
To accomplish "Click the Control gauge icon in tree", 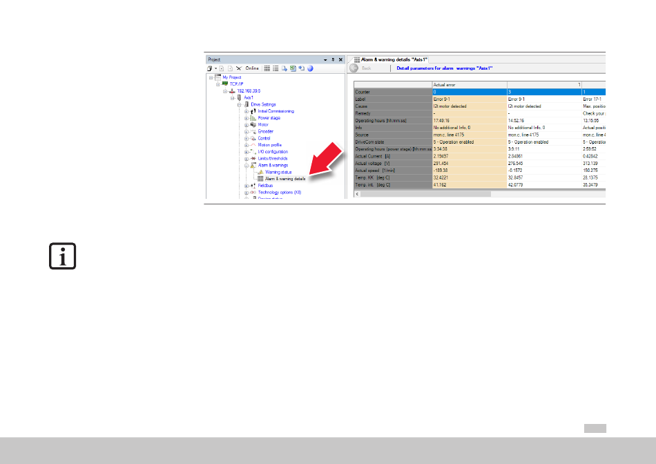I will (x=253, y=138).
